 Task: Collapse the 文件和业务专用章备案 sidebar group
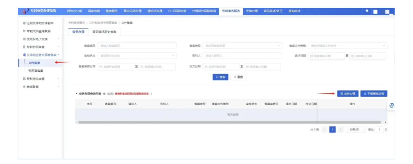(x=58, y=55)
